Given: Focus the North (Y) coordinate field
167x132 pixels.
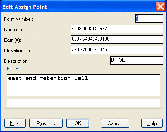Looking at the screenshot, I should coord(117,29).
